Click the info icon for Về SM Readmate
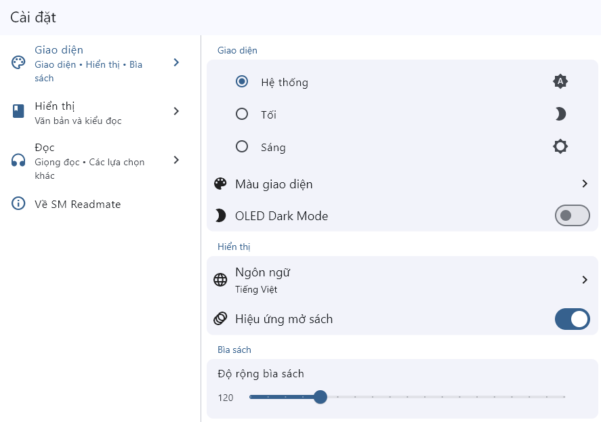 (18, 204)
